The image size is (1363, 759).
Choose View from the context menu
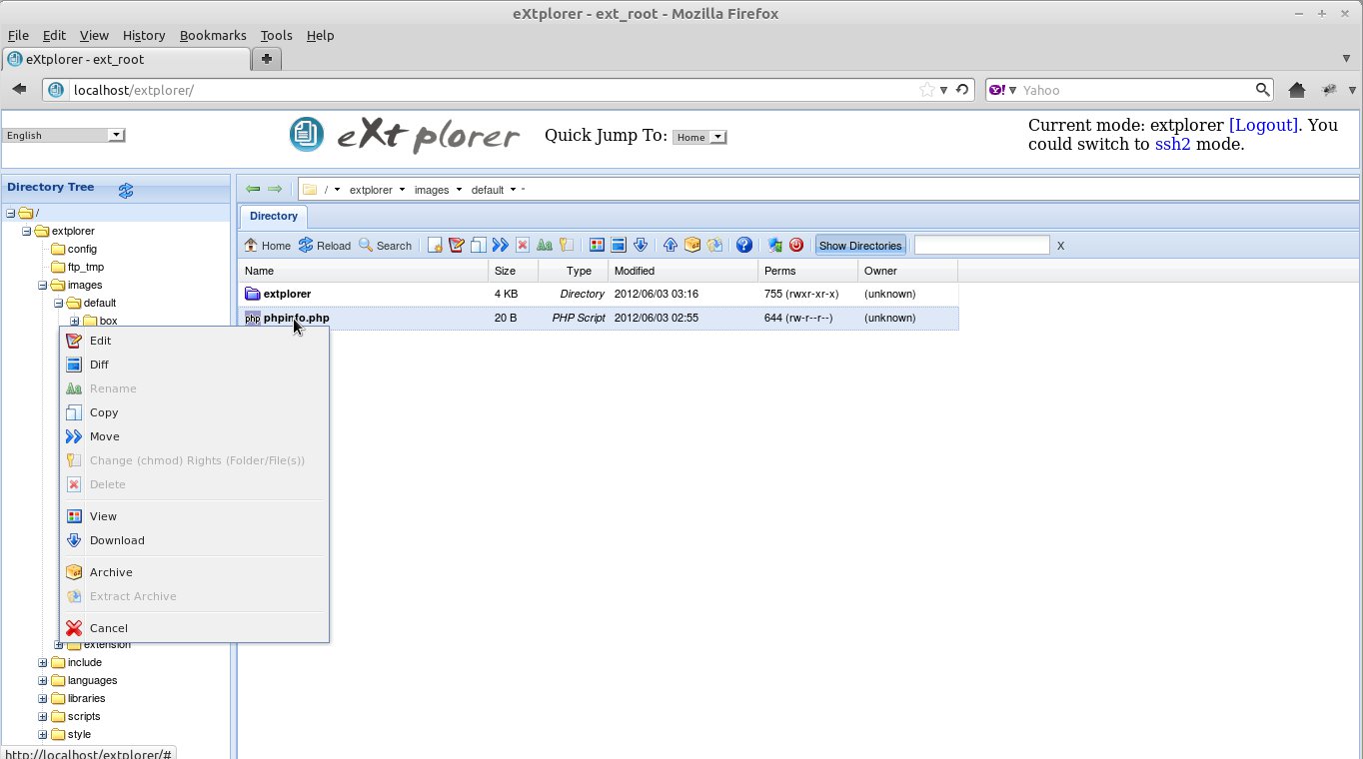[x=194, y=516]
